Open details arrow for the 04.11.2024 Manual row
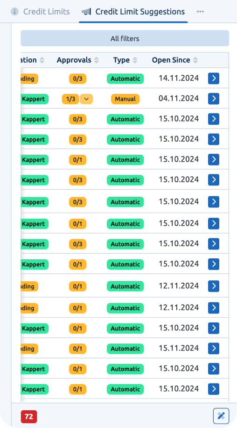This screenshot has height=428, width=237. 214,99
